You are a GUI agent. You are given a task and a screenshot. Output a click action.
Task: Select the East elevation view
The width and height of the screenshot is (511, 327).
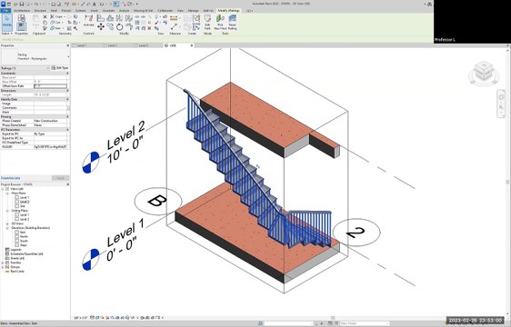pyautogui.click(x=23, y=233)
